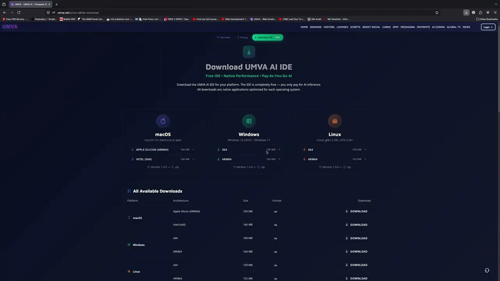500x281 pixels.
Task: Open the Site Audit bookmark
Action: pyautogui.click(x=314, y=19)
